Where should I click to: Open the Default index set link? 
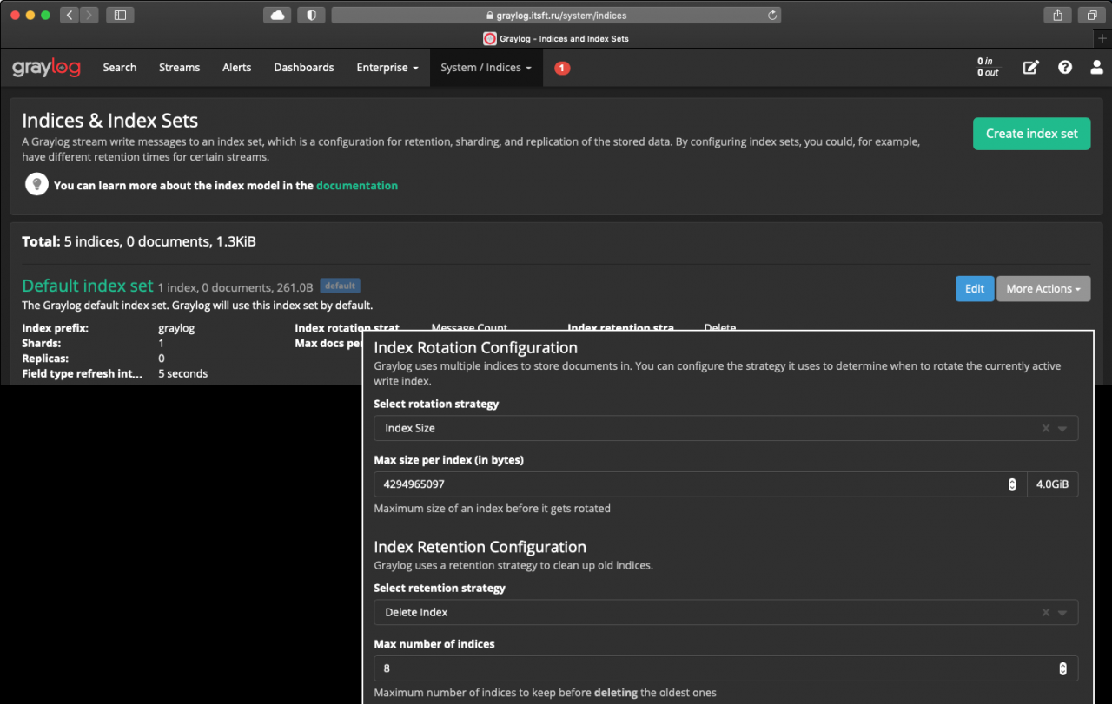88,286
